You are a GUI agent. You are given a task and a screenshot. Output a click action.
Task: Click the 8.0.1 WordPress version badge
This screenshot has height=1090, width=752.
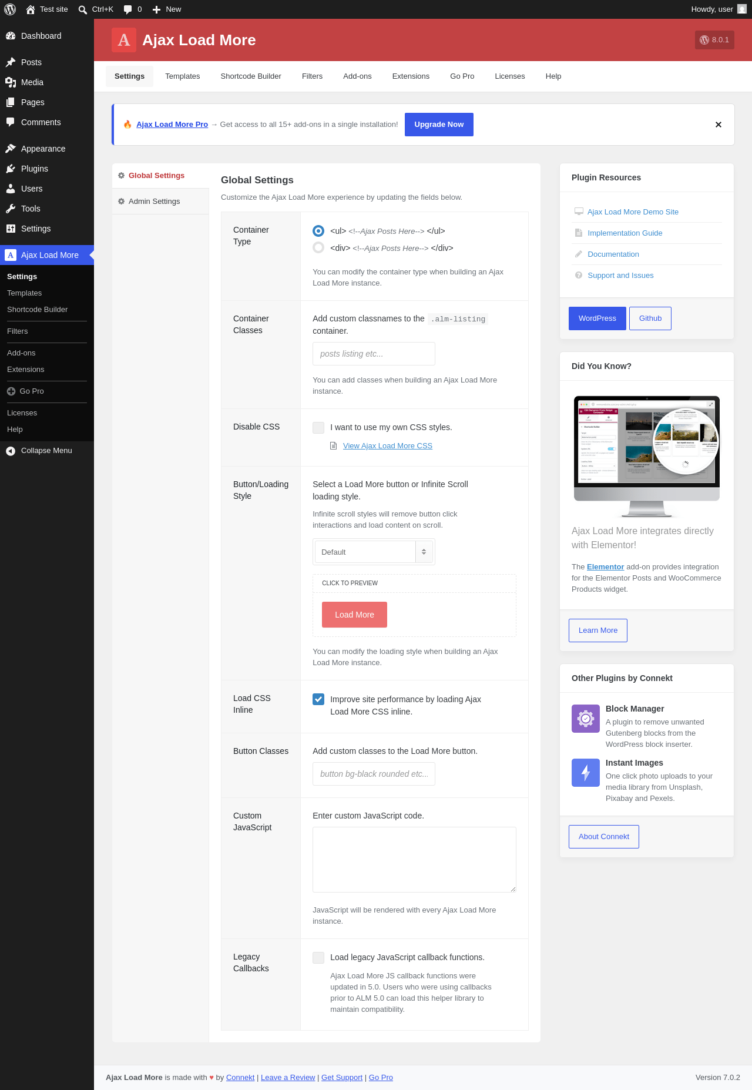pos(714,40)
